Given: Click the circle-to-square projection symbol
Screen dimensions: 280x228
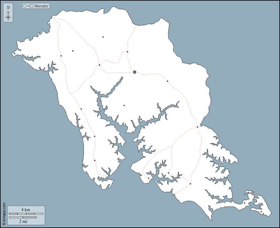Looking at the screenshot, I should pyautogui.click(x=28, y=6).
